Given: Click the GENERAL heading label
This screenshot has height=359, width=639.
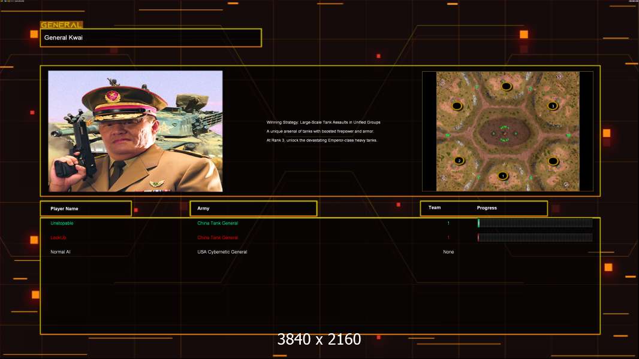Looking at the screenshot, I should [x=61, y=25].
